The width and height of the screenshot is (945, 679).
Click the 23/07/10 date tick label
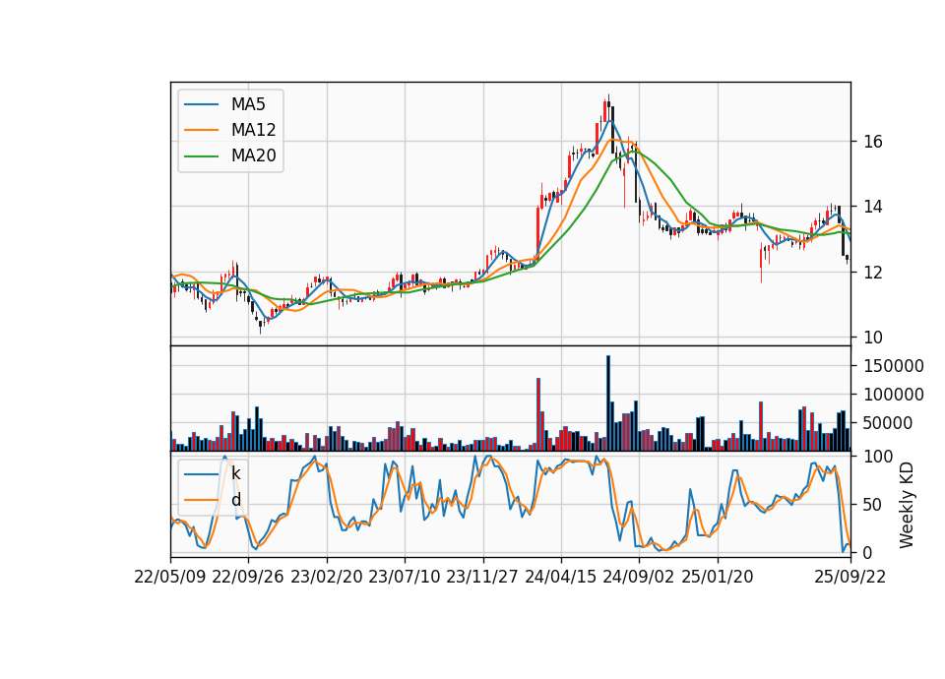click(x=405, y=577)
